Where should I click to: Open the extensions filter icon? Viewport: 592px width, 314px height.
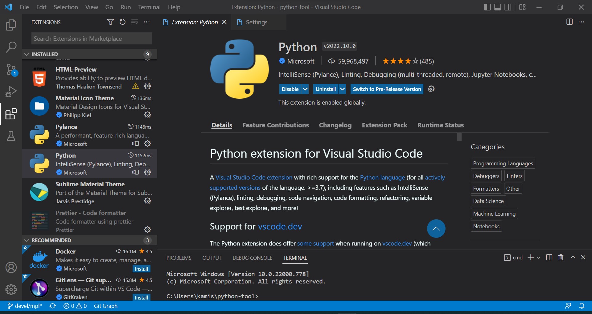coord(110,22)
